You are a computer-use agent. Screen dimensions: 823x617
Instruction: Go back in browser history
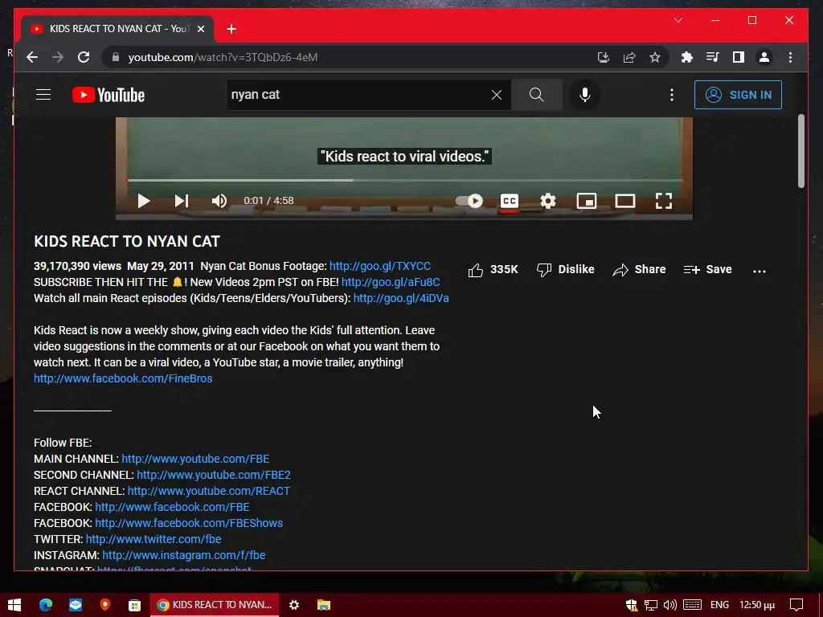(32, 57)
